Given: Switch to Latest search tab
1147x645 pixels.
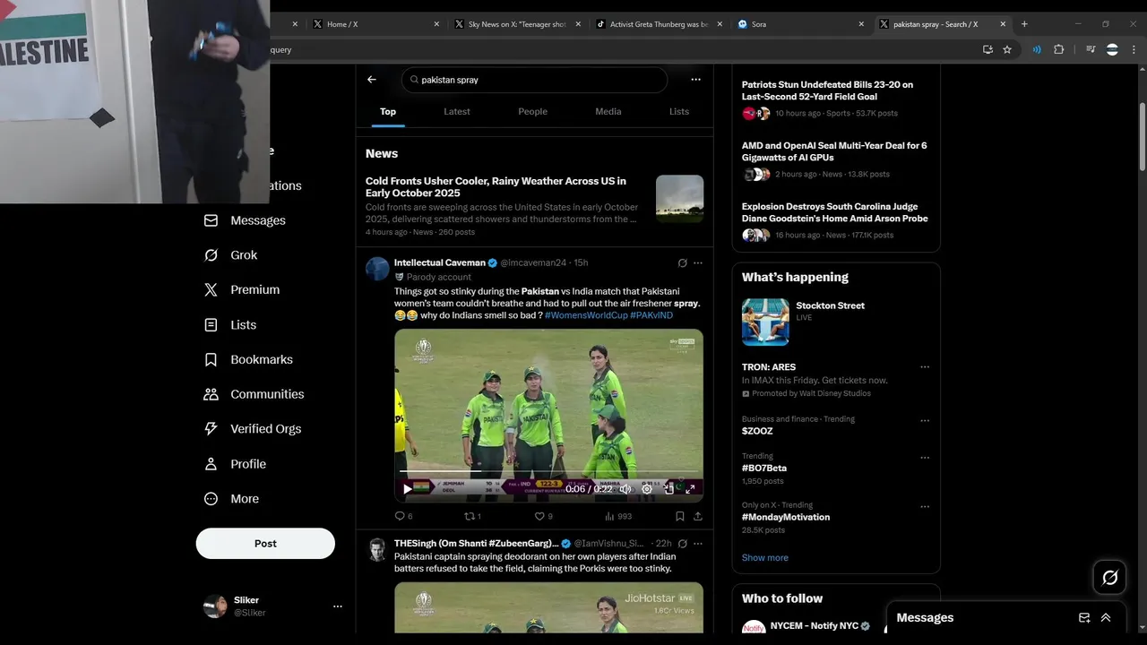Looking at the screenshot, I should pos(457,112).
